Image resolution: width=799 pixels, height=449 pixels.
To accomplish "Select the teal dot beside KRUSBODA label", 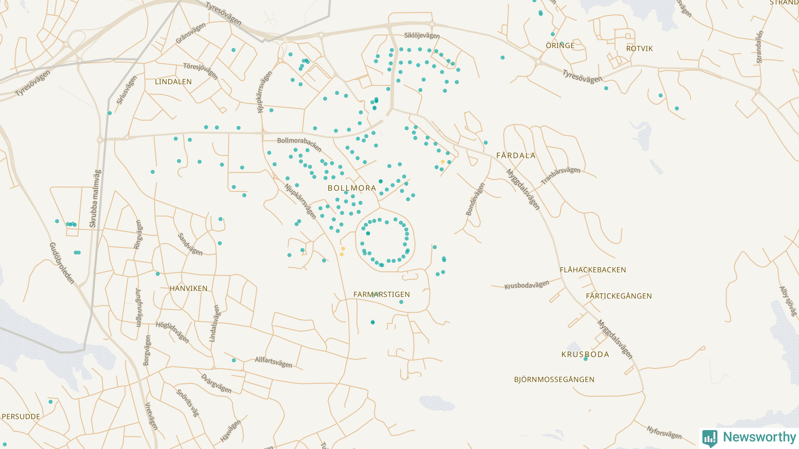I will (x=586, y=359).
